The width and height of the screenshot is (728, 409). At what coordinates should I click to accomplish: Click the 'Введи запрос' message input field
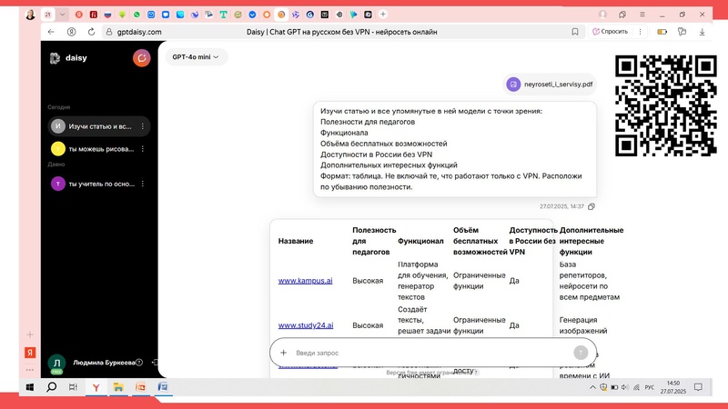coord(431,353)
